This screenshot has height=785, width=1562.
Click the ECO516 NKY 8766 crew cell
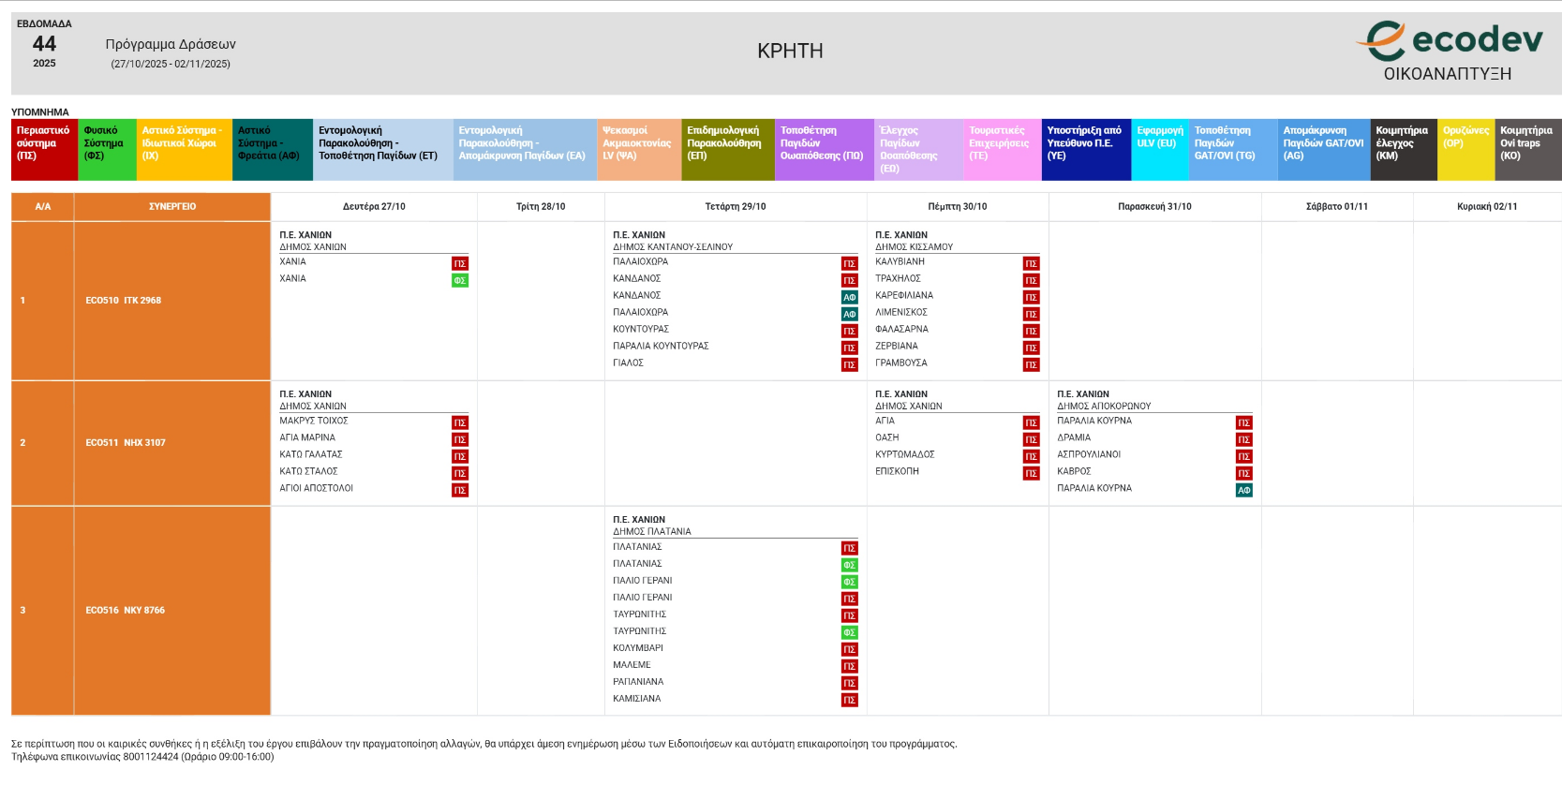(x=125, y=610)
